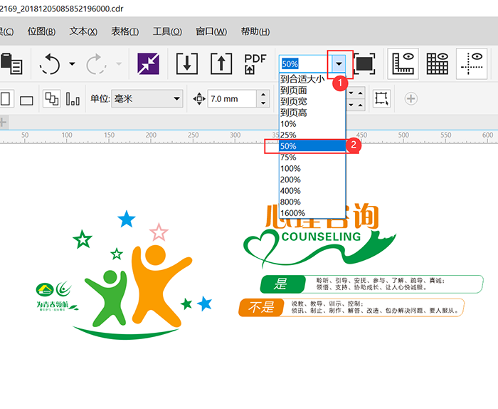Open the 位图(B) menu
Viewport: 498px width, 409px height.
point(41,31)
